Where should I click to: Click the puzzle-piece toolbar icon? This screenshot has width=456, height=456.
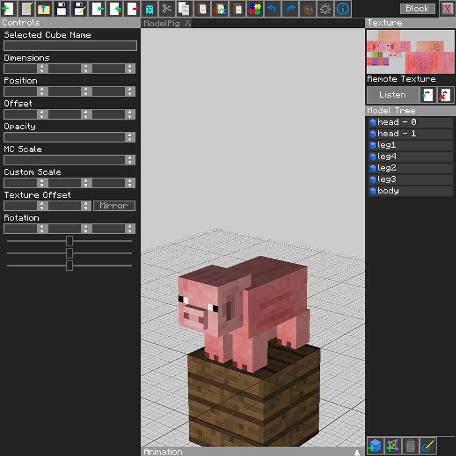(256, 9)
